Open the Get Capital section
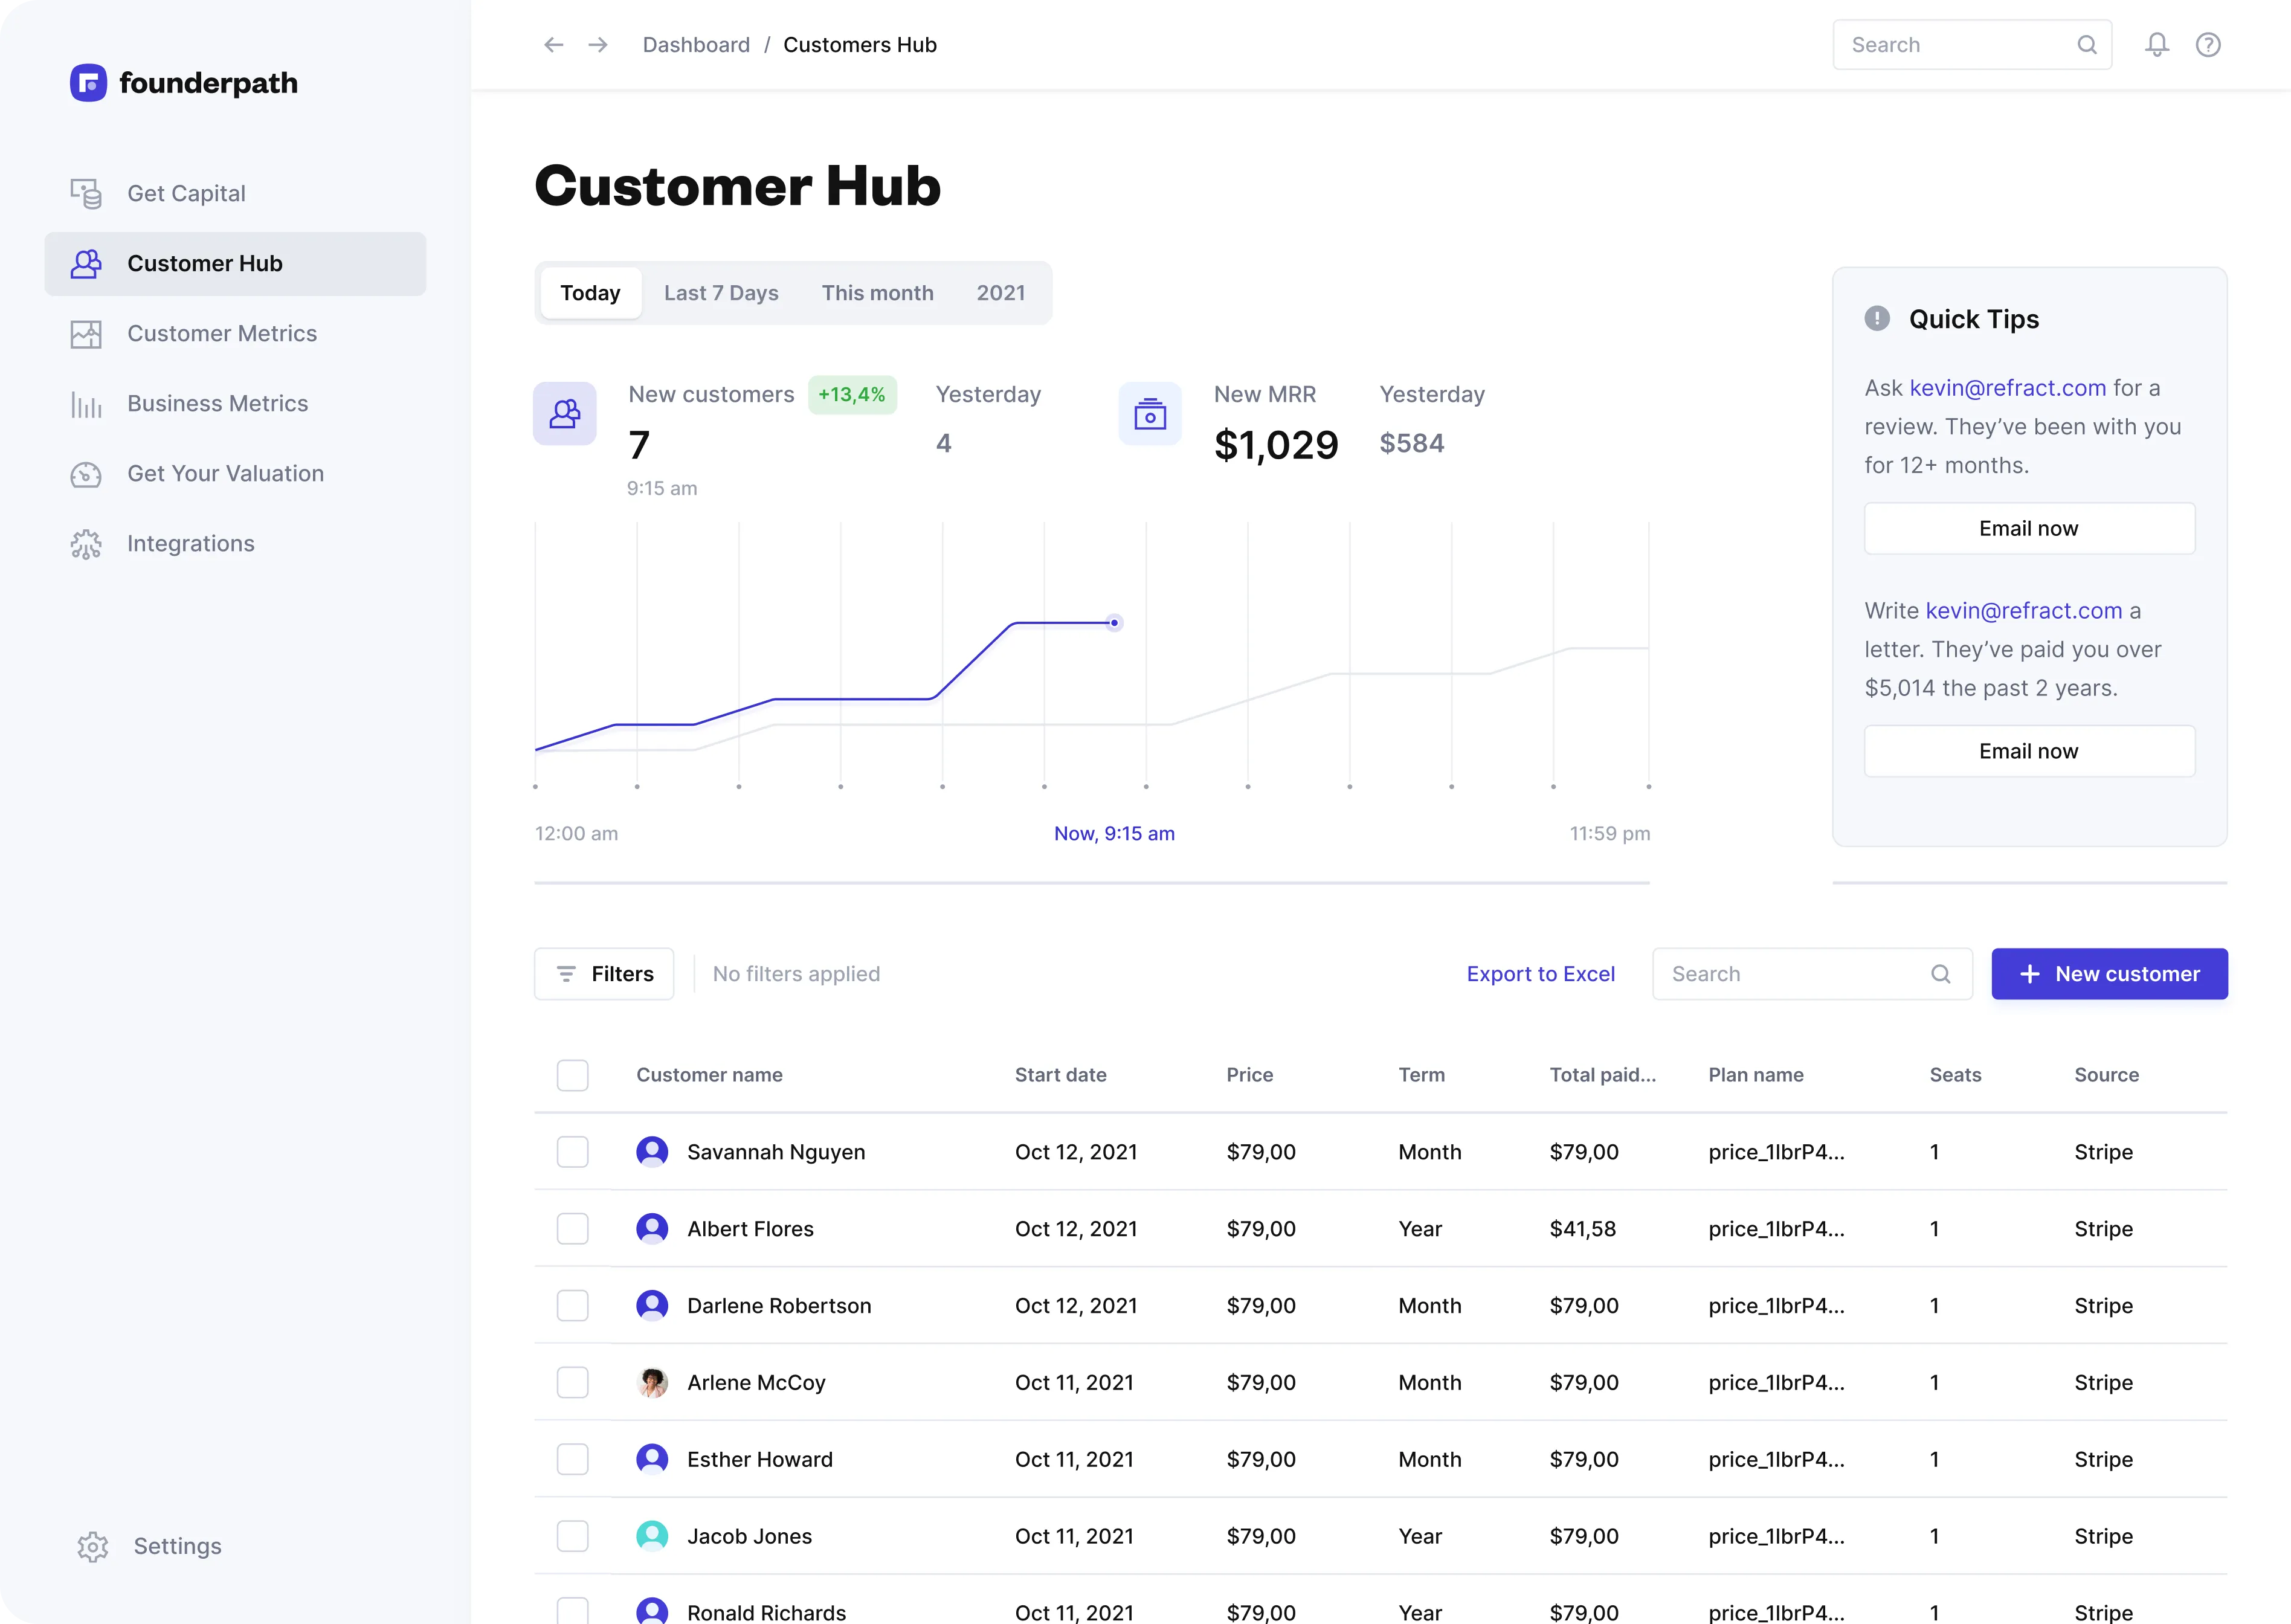Image resolution: width=2291 pixels, height=1624 pixels. pyautogui.click(x=186, y=193)
